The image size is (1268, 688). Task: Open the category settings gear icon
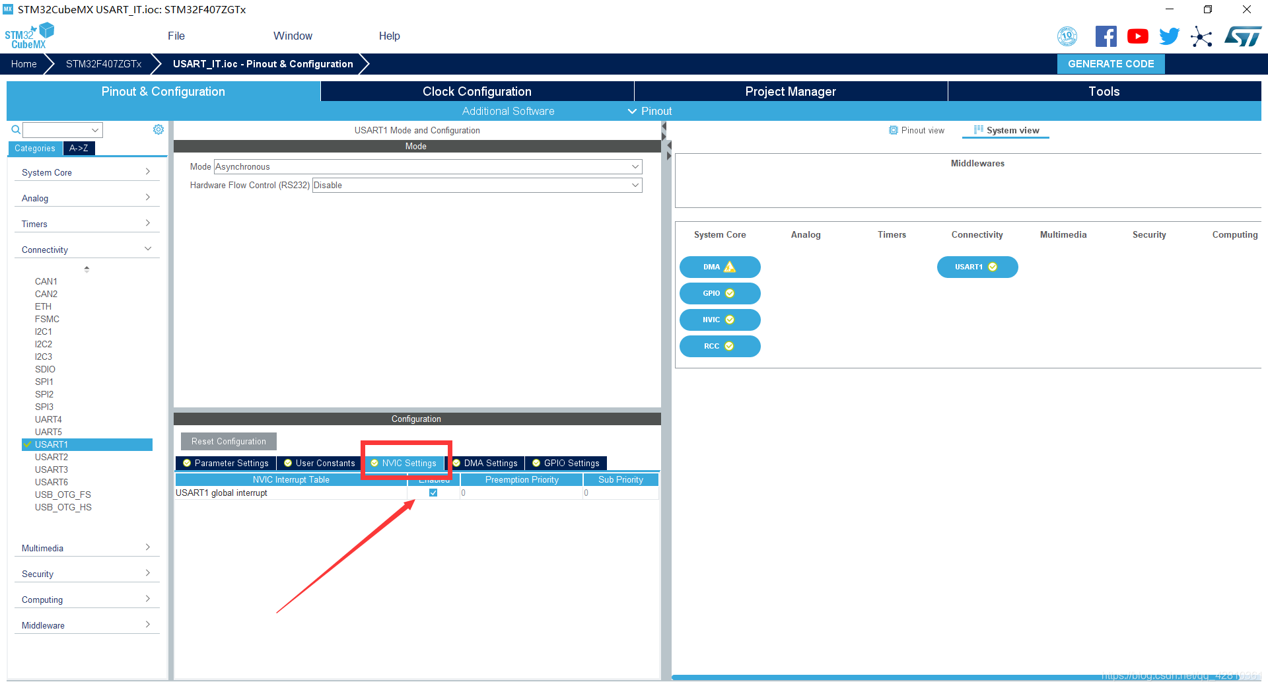point(158,129)
